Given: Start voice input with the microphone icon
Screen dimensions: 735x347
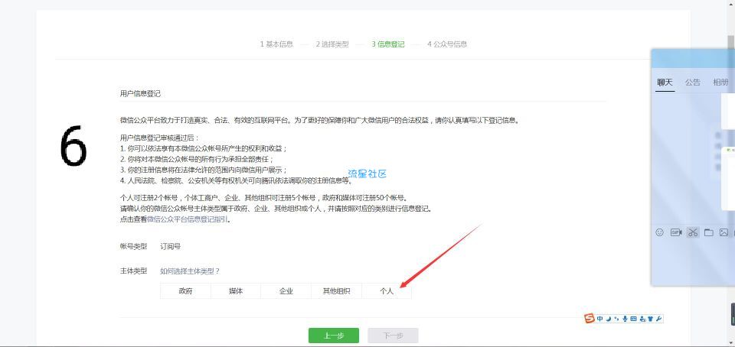Looking at the screenshot, I should tap(625, 319).
